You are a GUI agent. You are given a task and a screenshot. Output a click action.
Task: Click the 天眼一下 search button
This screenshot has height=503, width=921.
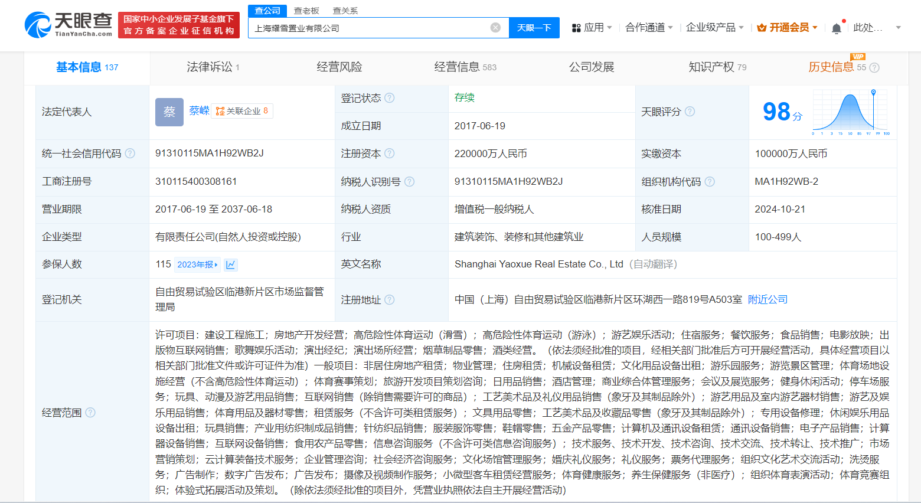click(x=534, y=28)
